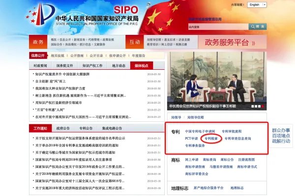Viewport: 295px width, 196px height.
Task: Open the 中国专利电子申请网 link
Action: 200,131
